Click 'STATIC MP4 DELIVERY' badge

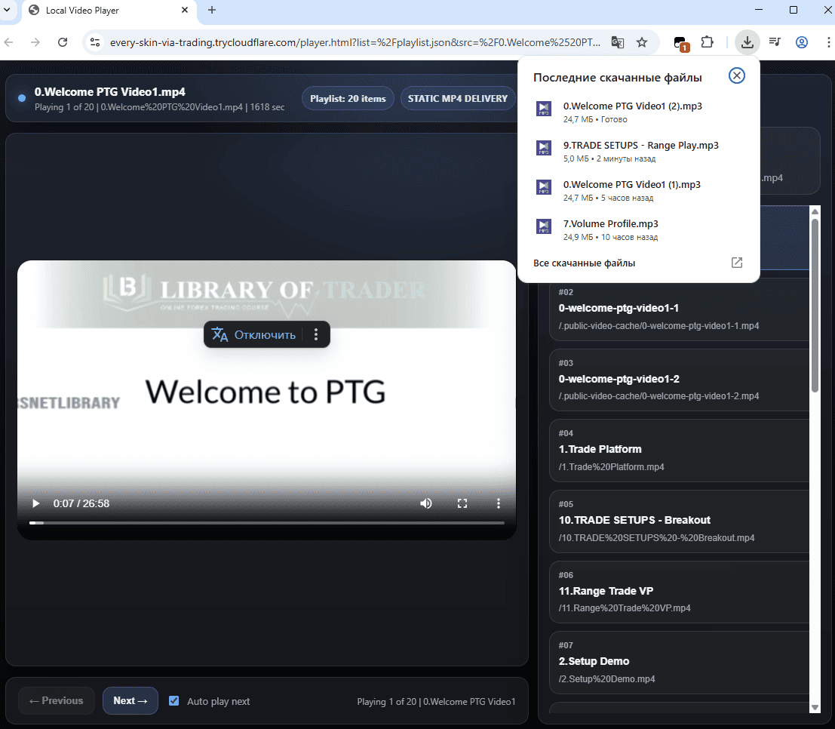click(x=457, y=99)
